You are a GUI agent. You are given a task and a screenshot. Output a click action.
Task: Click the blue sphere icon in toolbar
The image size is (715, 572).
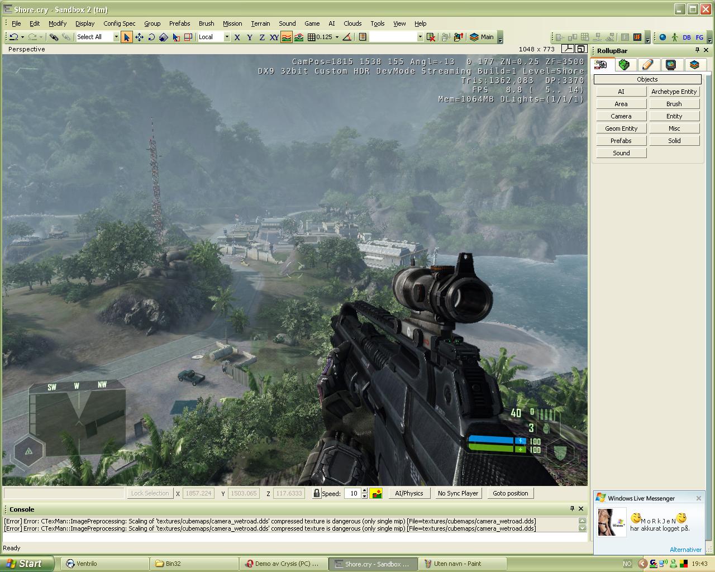coord(662,37)
